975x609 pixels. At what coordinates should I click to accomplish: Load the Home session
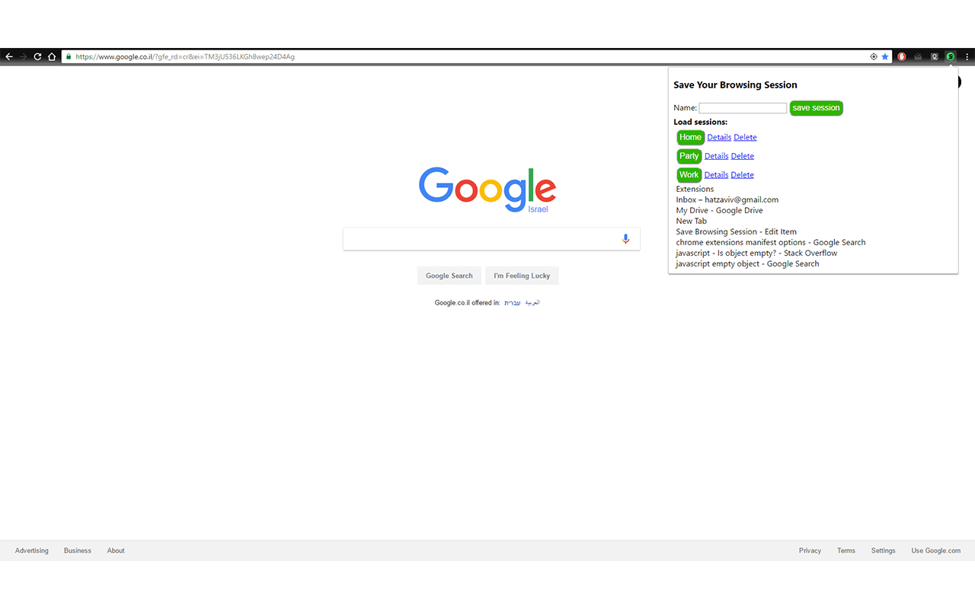click(x=690, y=137)
